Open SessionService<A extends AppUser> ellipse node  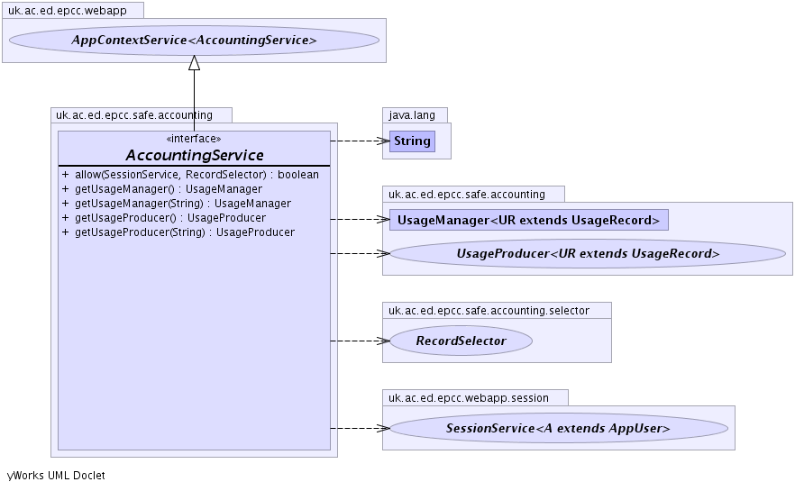click(x=558, y=429)
